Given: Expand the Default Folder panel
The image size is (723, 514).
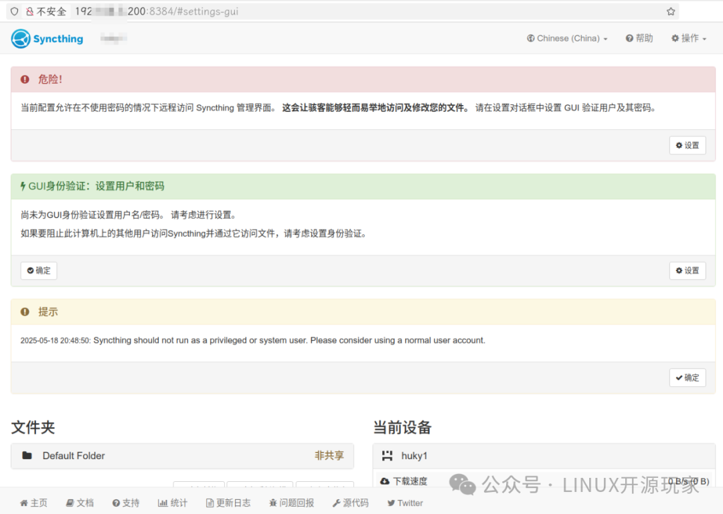Looking at the screenshot, I should [182, 456].
